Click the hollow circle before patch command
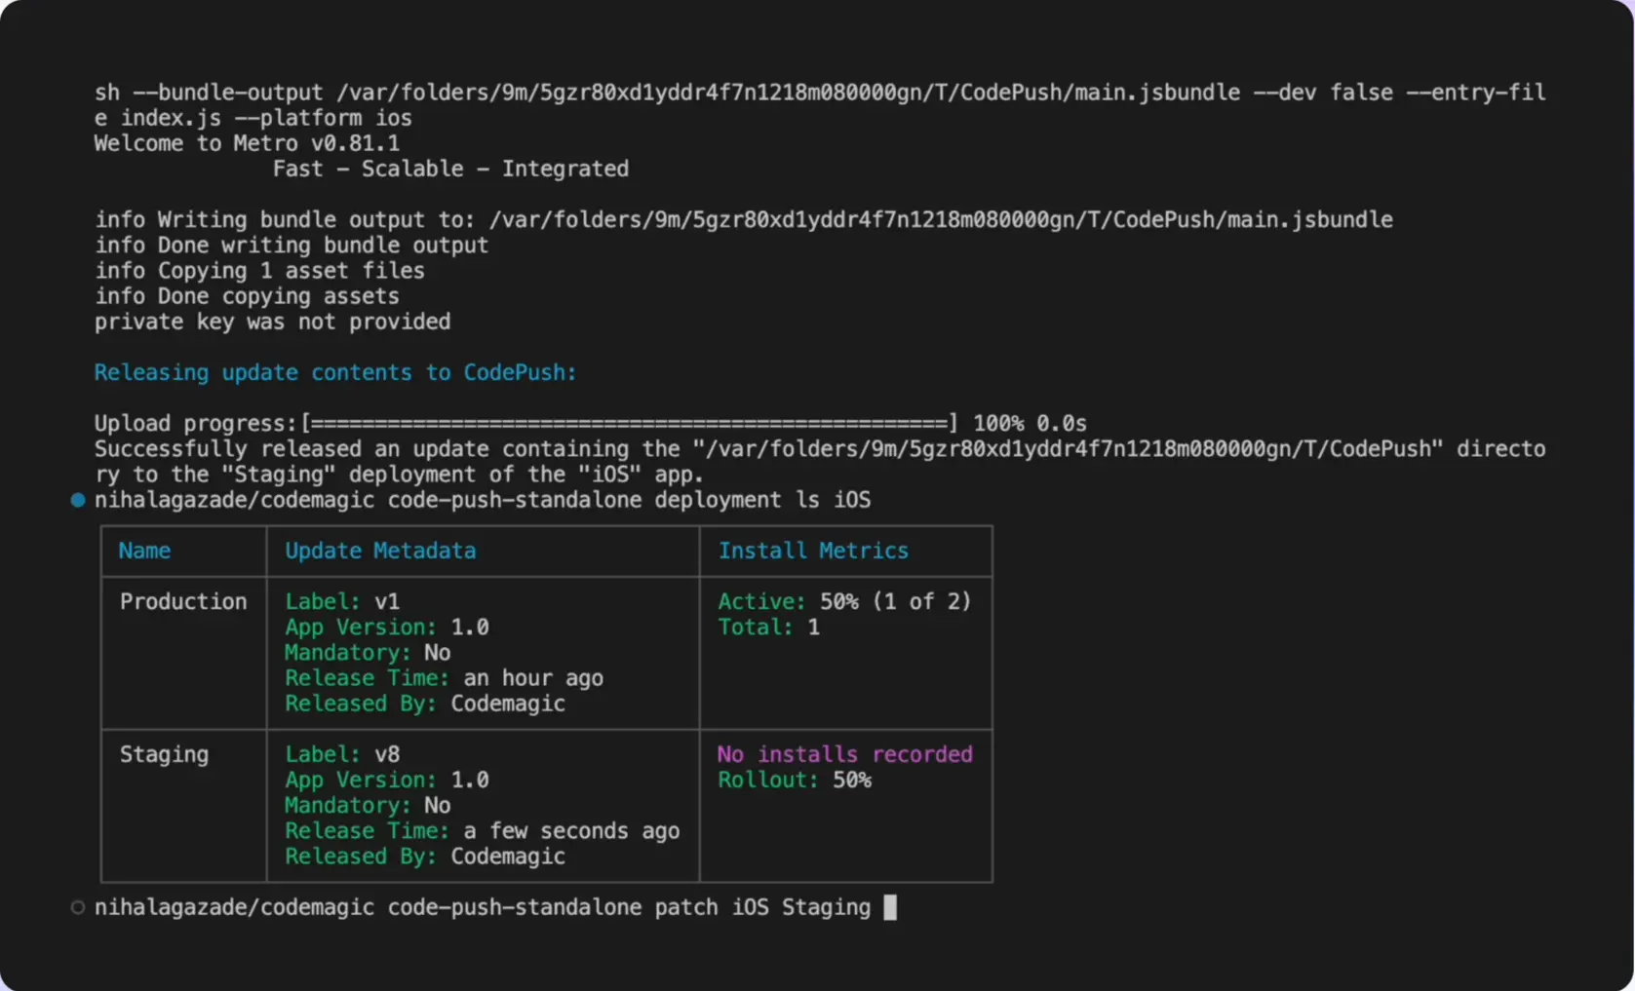This screenshot has width=1635, height=991. [x=78, y=907]
